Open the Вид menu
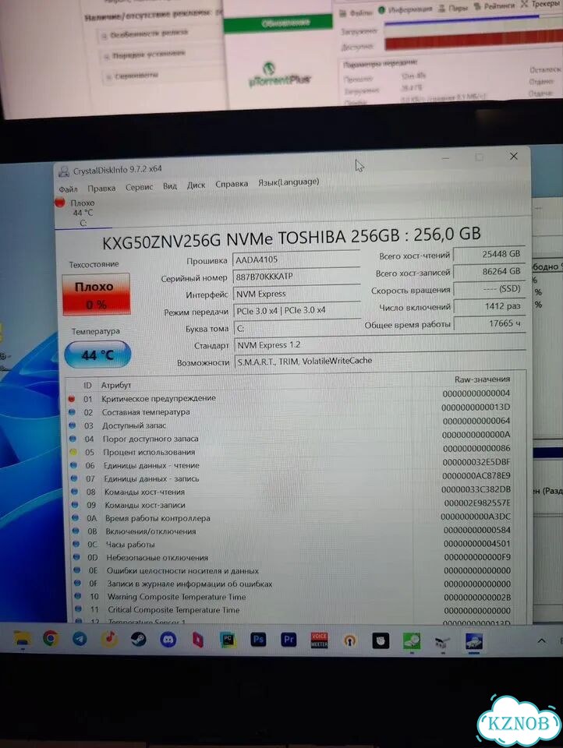This screenshot has width=563, height=748. (x=169, y=186)
